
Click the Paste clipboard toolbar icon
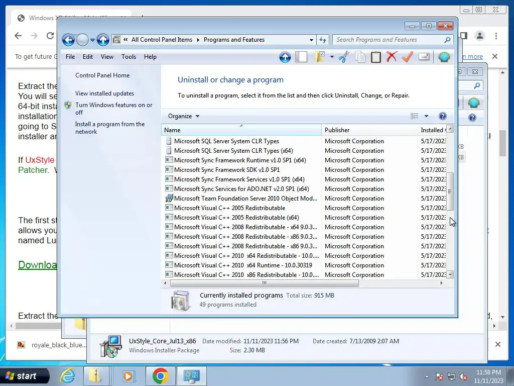[375, 57]
